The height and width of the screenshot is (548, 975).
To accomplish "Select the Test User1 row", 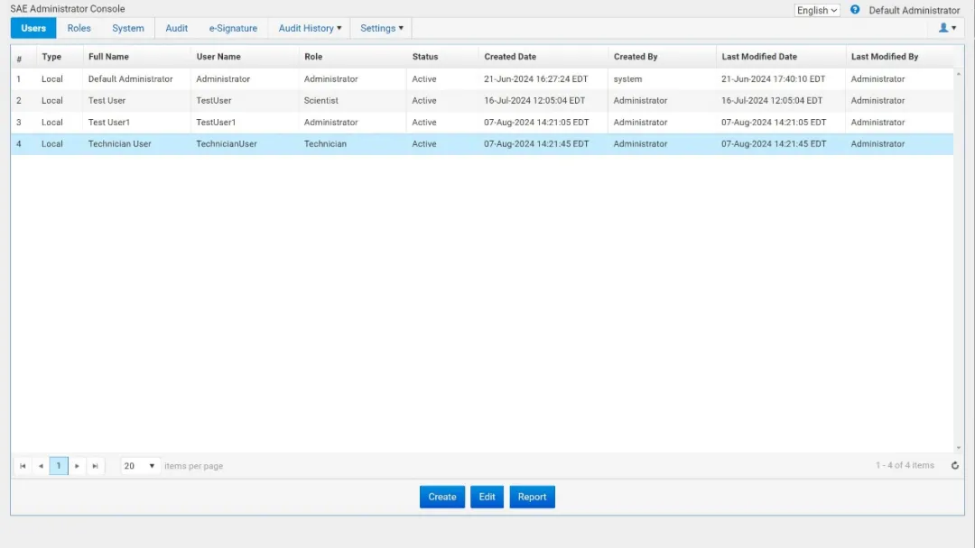I will [108, 123].
